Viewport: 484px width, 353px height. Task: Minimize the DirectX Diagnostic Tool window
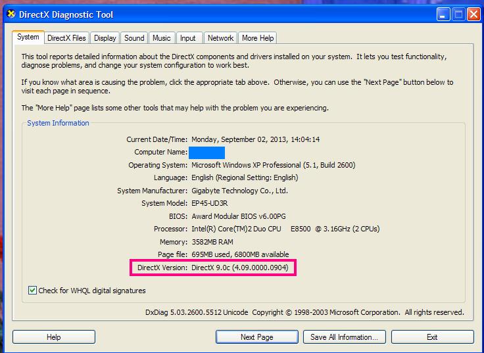coord(443,14)
